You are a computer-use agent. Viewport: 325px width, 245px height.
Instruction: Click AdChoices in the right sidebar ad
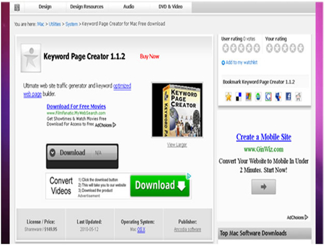(297, 217)
